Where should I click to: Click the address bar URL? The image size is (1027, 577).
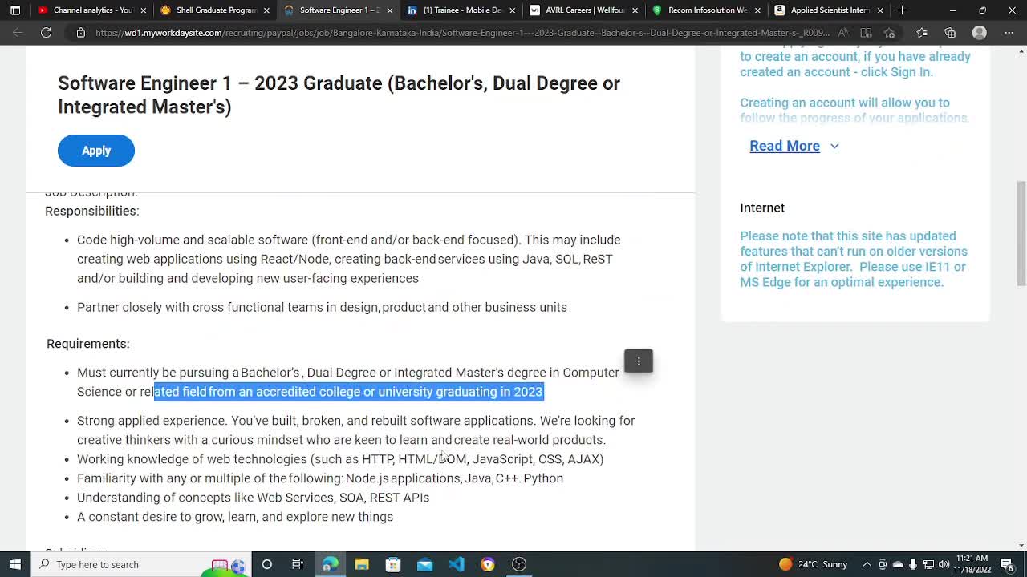tap(461, 33)
